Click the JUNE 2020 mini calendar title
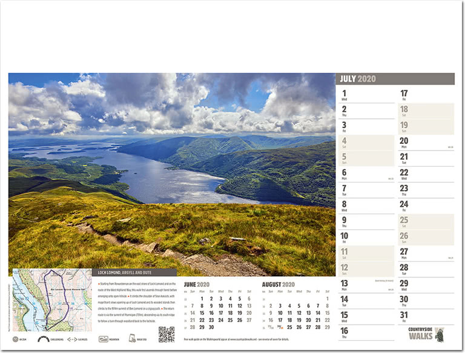The height and width of the screenshot is (353, 465). click(x=197, y=285)
